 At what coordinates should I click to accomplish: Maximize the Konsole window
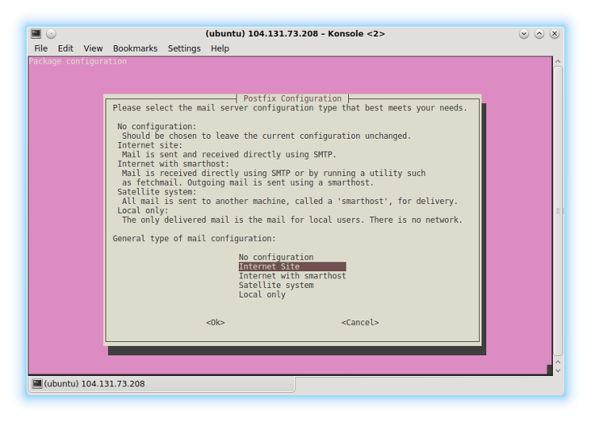coord(539,34)
